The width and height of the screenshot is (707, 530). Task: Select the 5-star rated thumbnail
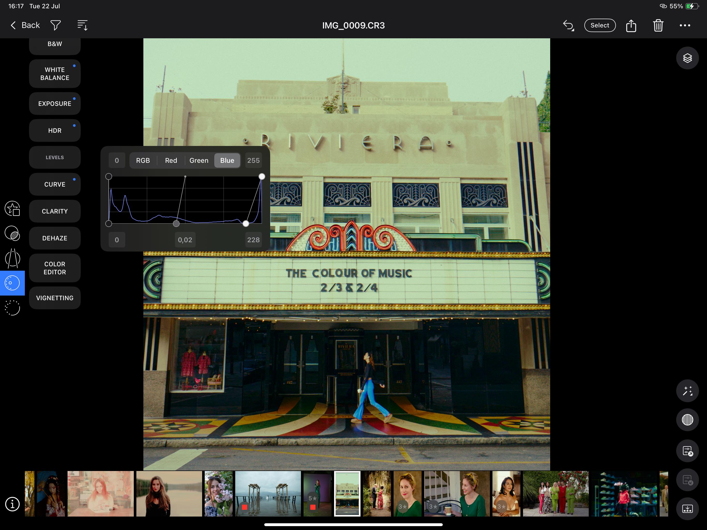(x=317, y=494)
